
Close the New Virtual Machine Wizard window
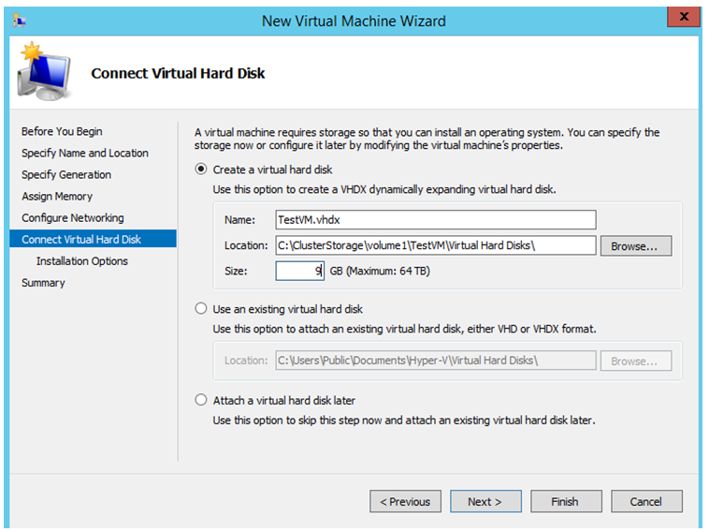683,17
